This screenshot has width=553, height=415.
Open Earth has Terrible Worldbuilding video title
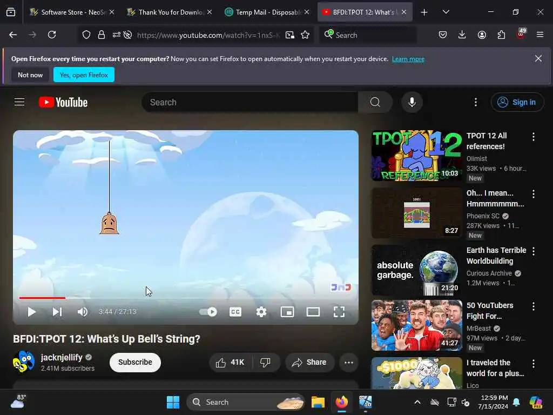coord(496,256)
